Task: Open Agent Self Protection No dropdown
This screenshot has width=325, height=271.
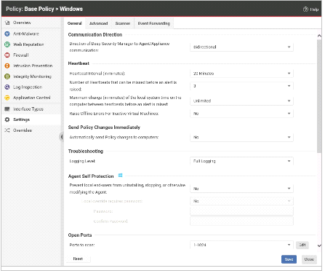Action: point(241,189)
